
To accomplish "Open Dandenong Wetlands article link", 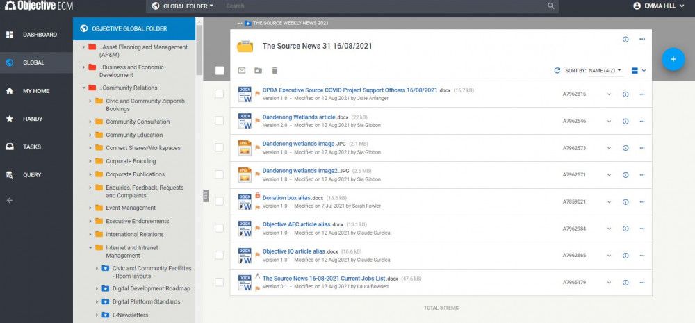I will (299, 117).
